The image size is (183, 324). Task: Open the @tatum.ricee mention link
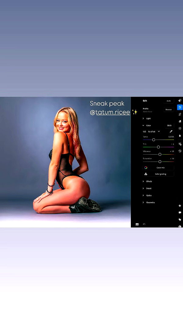click(x=110, y=112)
